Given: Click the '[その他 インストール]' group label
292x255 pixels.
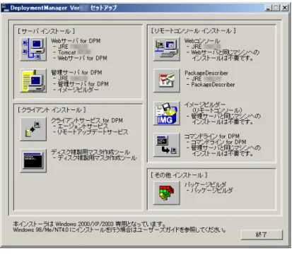Looking at the screenshot, I should click(179, 175).
